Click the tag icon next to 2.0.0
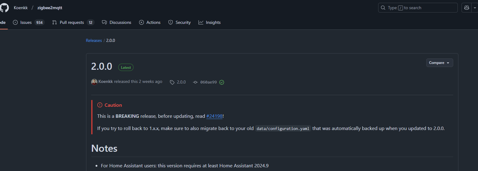Image resolution: width=478 pixels, height=171 pixels. pos(172,82)
